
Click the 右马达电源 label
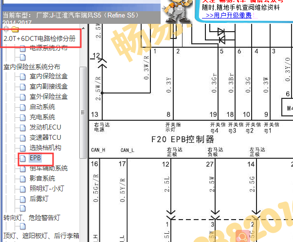(102, 127)
